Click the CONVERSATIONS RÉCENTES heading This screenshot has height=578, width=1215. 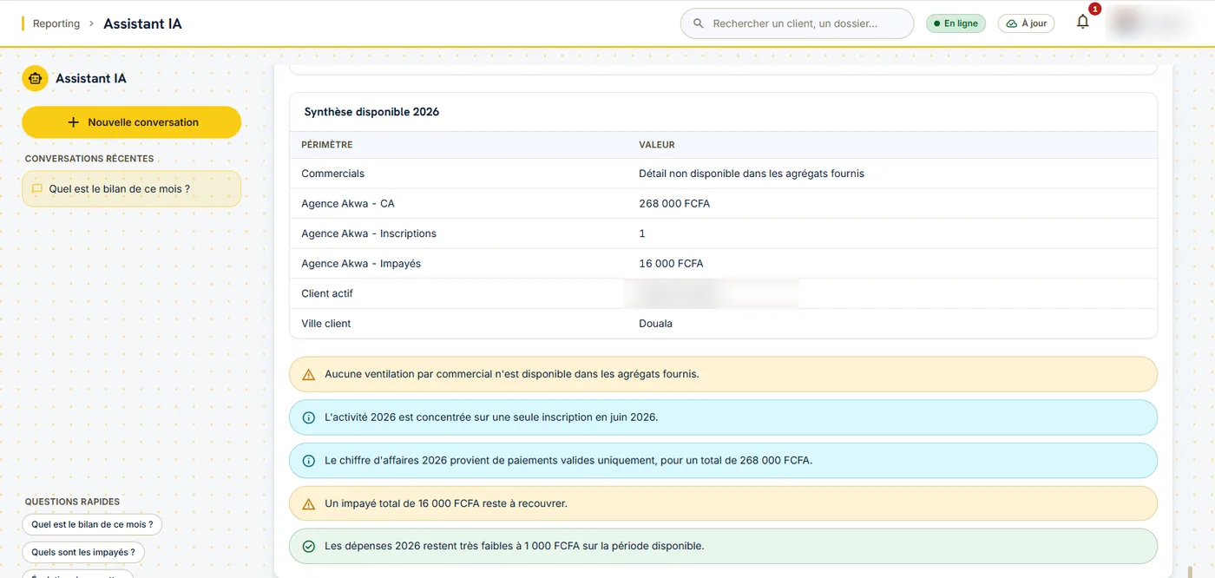(89, 159)
